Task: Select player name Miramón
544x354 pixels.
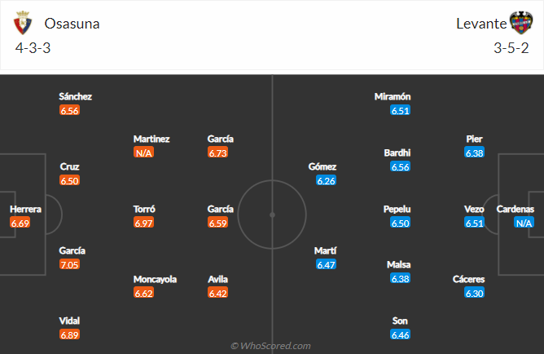Action: (x=393, y=96)
